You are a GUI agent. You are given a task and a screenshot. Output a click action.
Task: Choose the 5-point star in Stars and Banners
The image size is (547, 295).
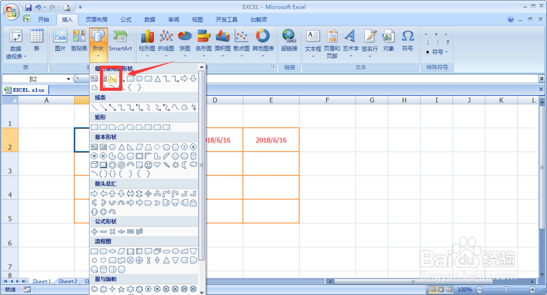pos(121,289)
